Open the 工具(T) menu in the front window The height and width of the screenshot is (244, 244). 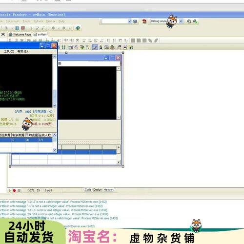pos(9,51)
